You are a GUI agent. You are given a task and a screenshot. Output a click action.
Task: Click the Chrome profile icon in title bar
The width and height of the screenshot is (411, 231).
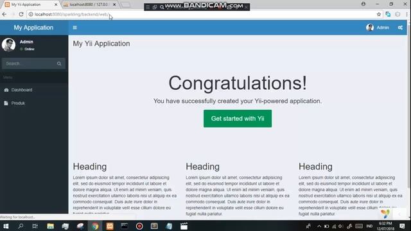tap(363, 4)
